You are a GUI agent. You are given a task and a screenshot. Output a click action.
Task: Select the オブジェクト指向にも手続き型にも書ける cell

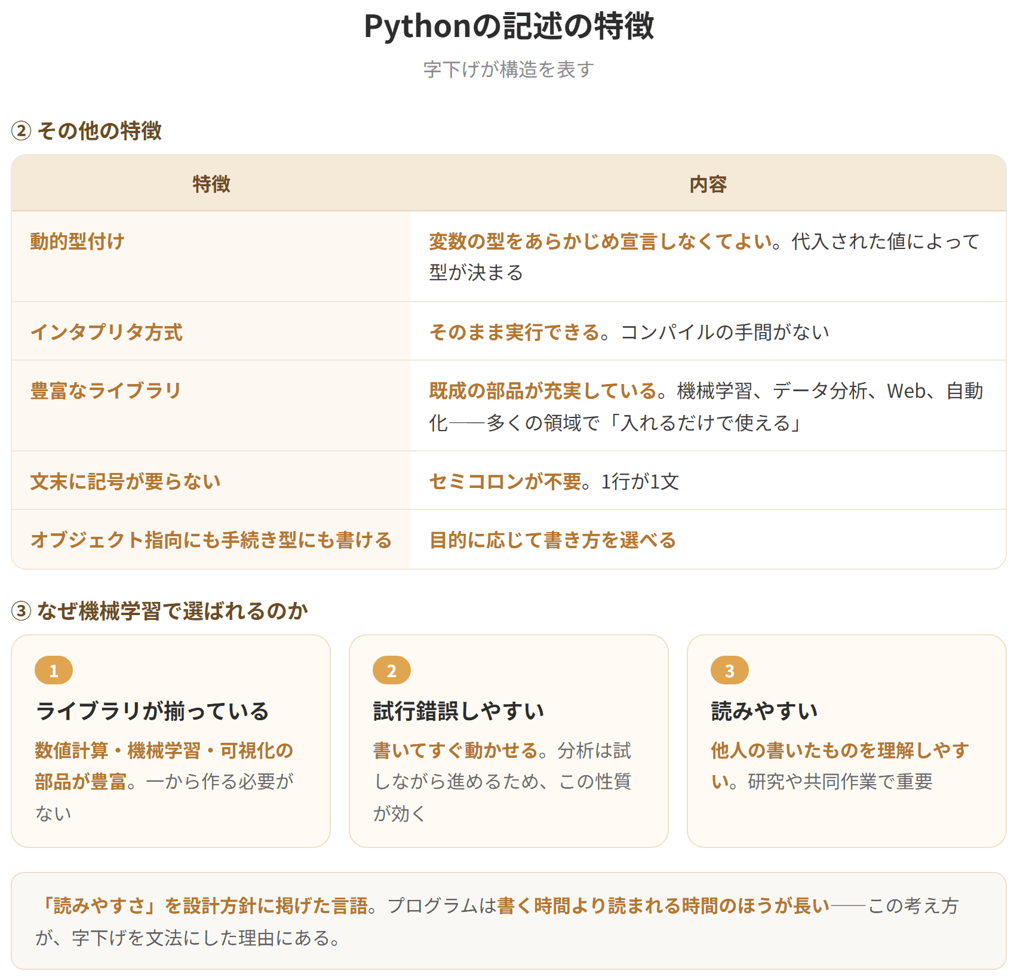[211, 539]
